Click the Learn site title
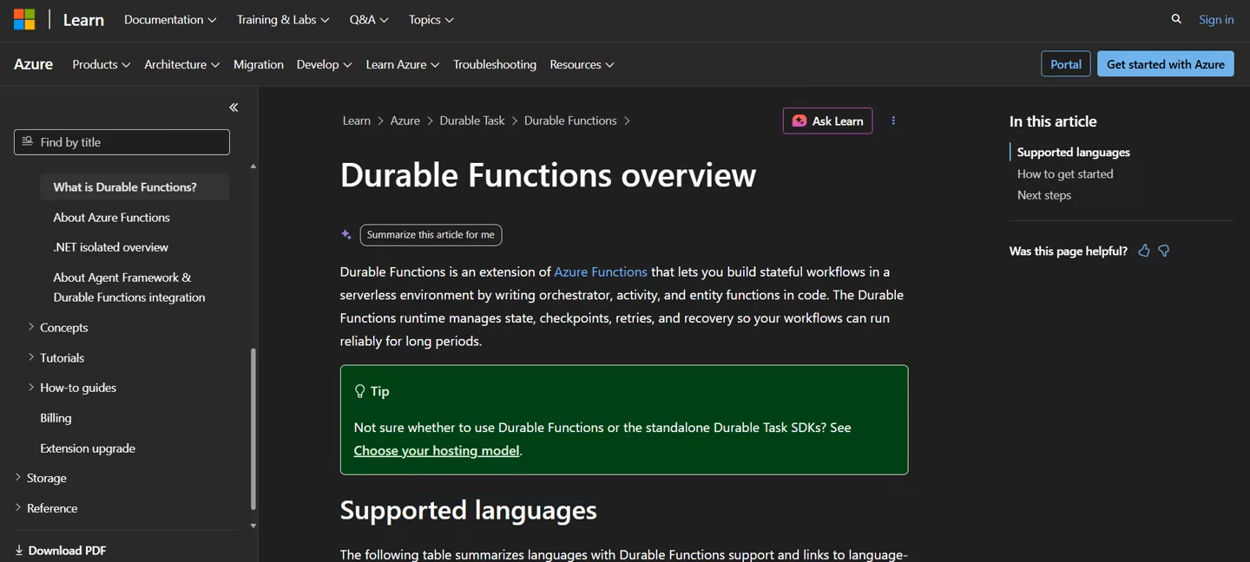Image resolution: width=1250 pixels, height=562 pixels. (83, 19)
